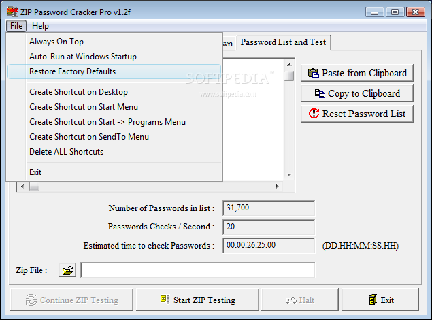Screen dimensions: 432x320
Task: Click the Zip File : label
Action: click(x=31, y=270)
